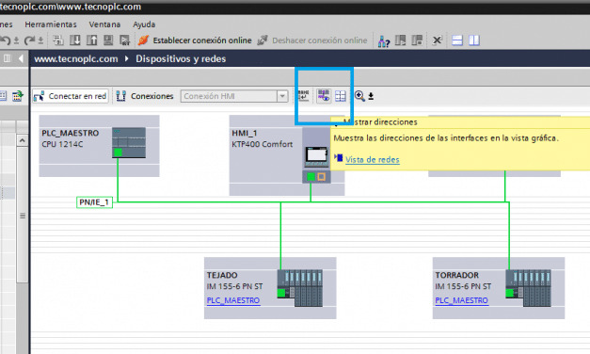Click PLC_MAESTRO link under TORRADOR
590x354 pixels.
[x=462, y=300]
